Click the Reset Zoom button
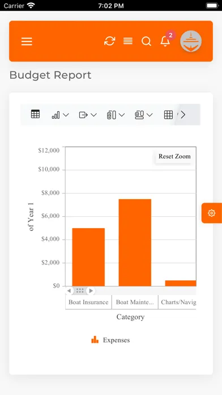Screen dimensions: 222x395 pyautogui.click(x=174, y=156)
